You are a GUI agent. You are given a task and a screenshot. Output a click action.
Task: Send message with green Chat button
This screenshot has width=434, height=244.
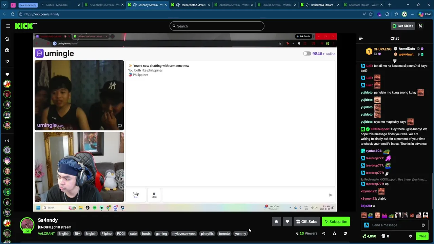(x=422, y=236)
